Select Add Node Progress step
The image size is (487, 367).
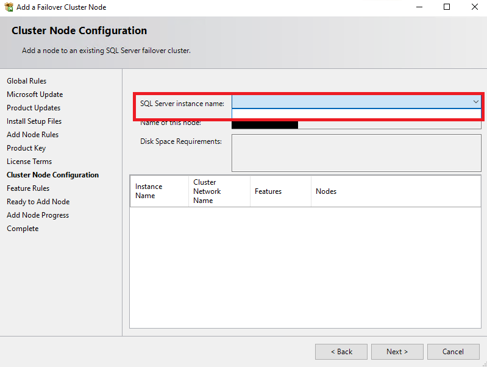click(x=38, y=215)
